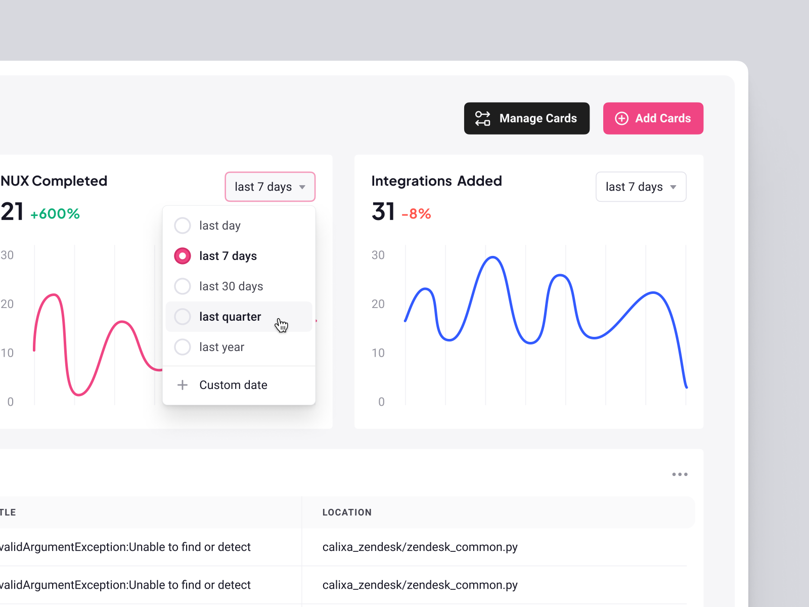Open the ellipsis options menu above the table

(680, 474)
